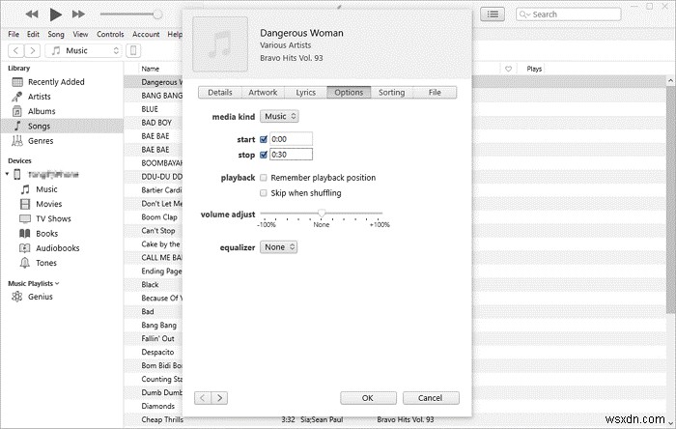Enable Skip when shuffling
This screenshot has width=676, height=429.
tap(264, 193)
